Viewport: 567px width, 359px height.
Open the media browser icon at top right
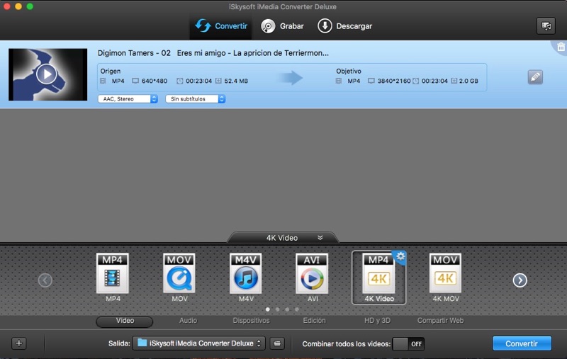coord(546,25)
